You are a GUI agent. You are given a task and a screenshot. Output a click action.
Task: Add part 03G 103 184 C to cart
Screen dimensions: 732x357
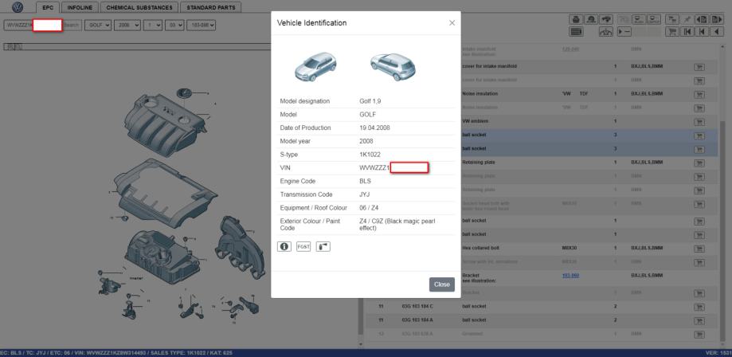coord(699,307)
